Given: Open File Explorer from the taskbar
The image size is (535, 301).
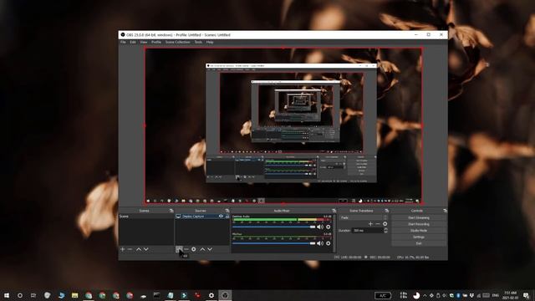Looking at the screenshot, I should (x=74, y=295).
